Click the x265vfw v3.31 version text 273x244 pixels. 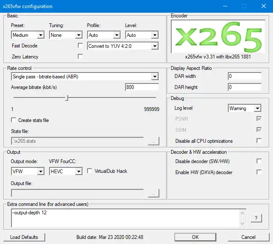pyautogui.click(x=218, y=57)
